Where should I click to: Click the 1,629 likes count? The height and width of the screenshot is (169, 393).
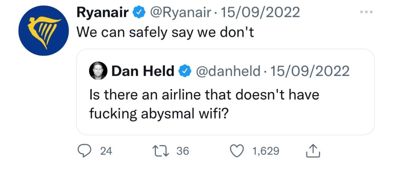click(x=266, y=151)
